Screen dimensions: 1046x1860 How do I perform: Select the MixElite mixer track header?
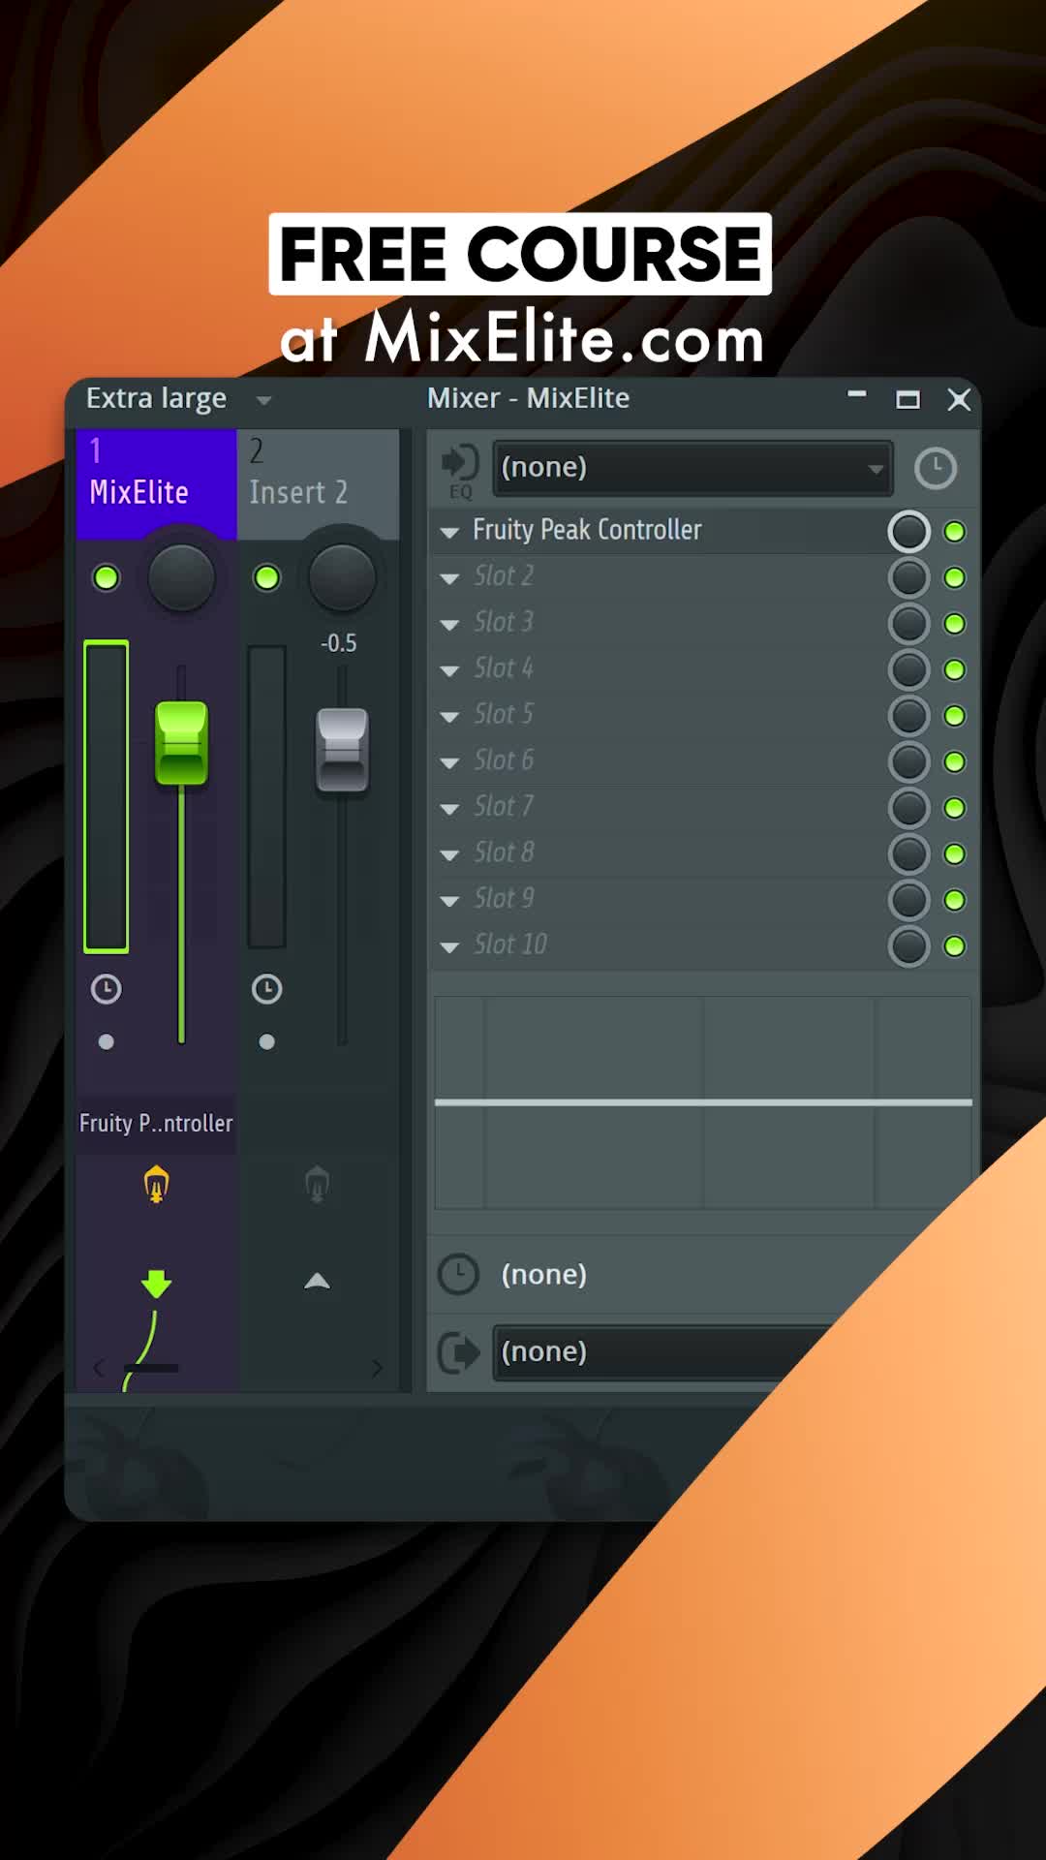tap(157, 483)
